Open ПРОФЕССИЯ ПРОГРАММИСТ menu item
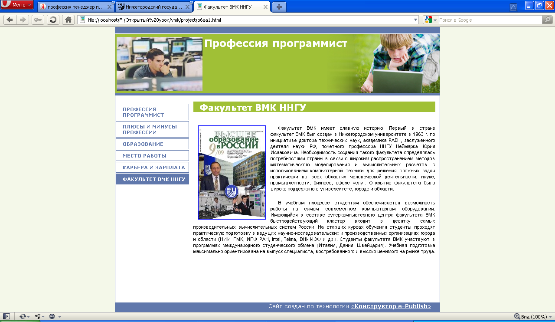555x322 pixels. [152, 112]
